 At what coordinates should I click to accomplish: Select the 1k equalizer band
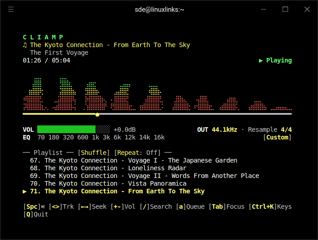(95, 137)
